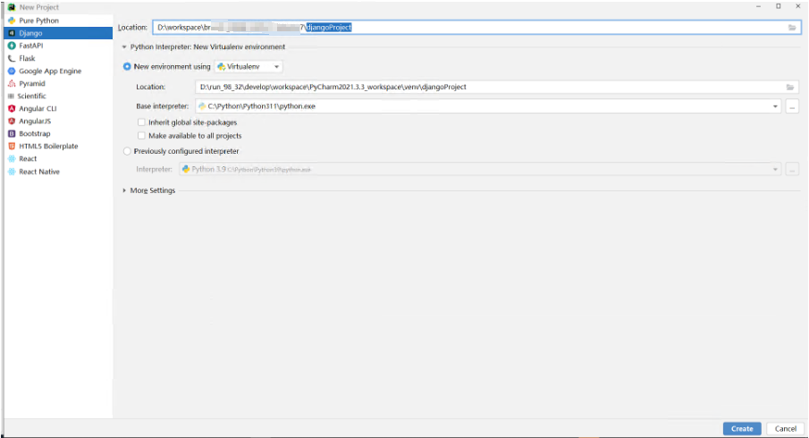The image size is (809, 438).
Task: Choose Flask project type
Action: point(27,58)
